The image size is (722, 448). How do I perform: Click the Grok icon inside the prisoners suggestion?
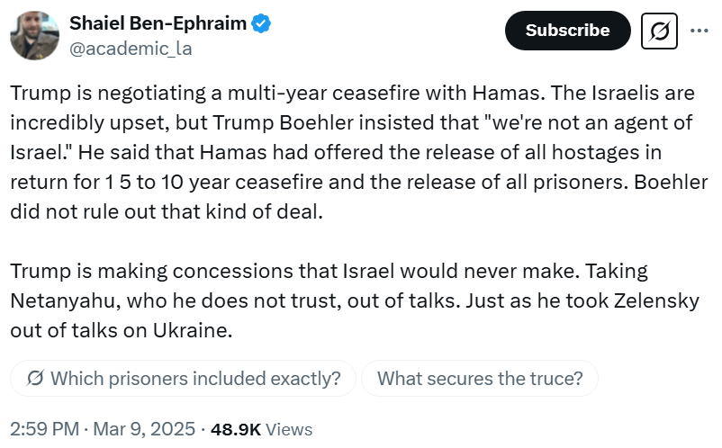click(35, 379)
